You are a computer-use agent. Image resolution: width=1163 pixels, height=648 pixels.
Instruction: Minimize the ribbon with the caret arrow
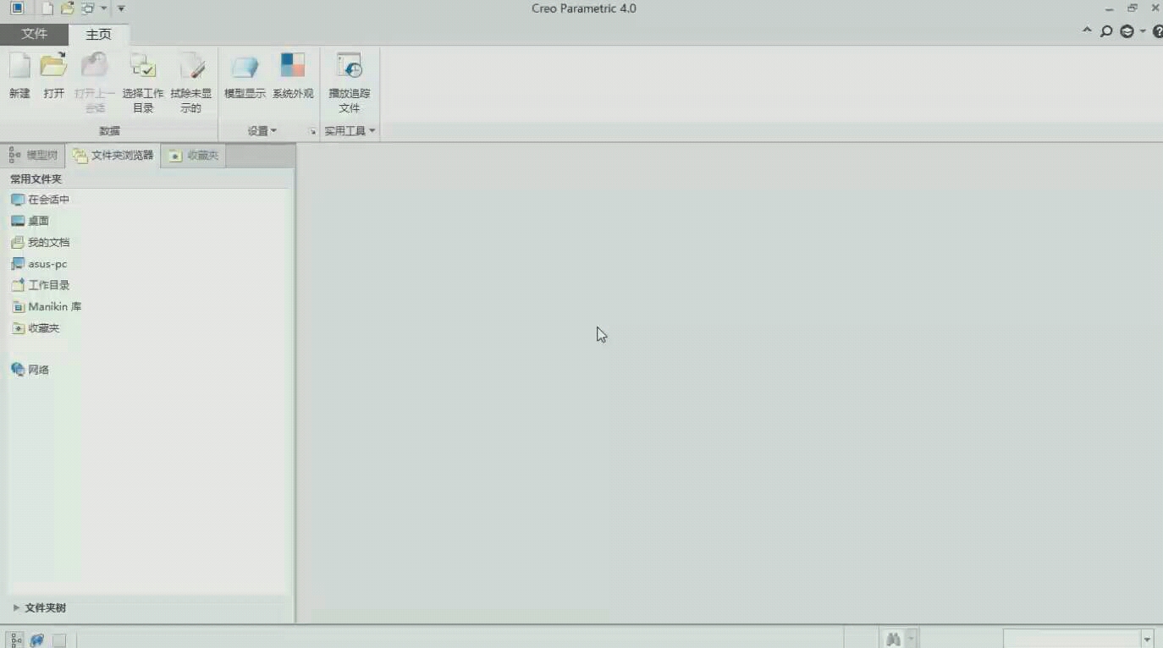click(x=1087, y=31)
